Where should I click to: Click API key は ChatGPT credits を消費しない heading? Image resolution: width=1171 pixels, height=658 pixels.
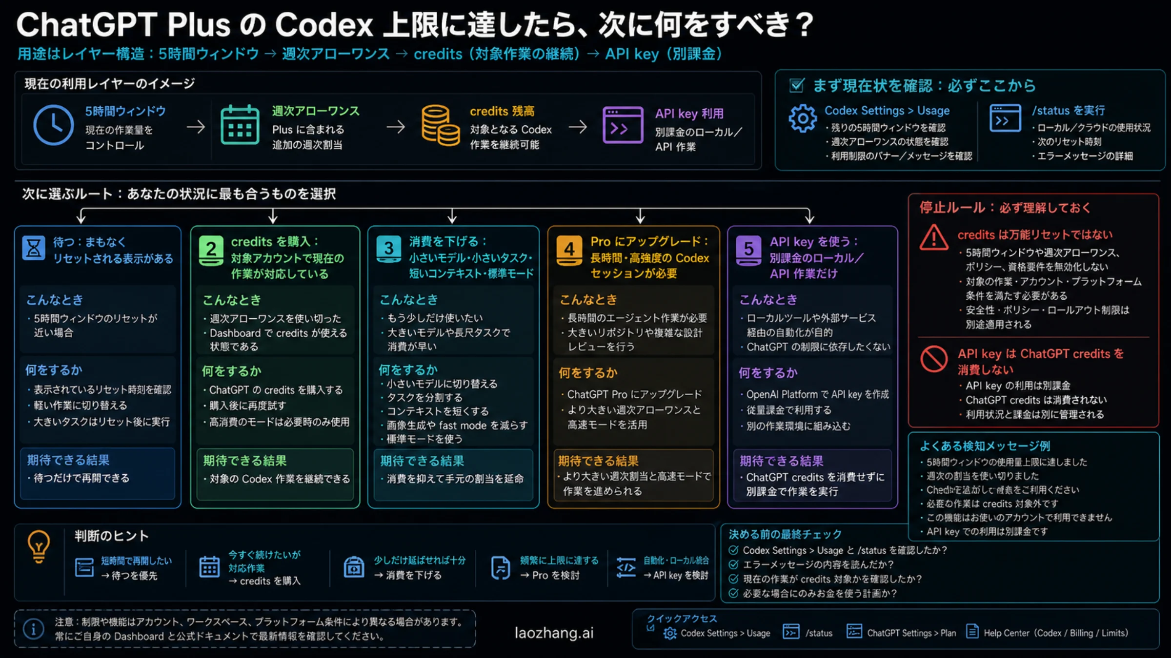tap(1041, 361)
